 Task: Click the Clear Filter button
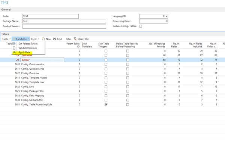coord(81,39)
